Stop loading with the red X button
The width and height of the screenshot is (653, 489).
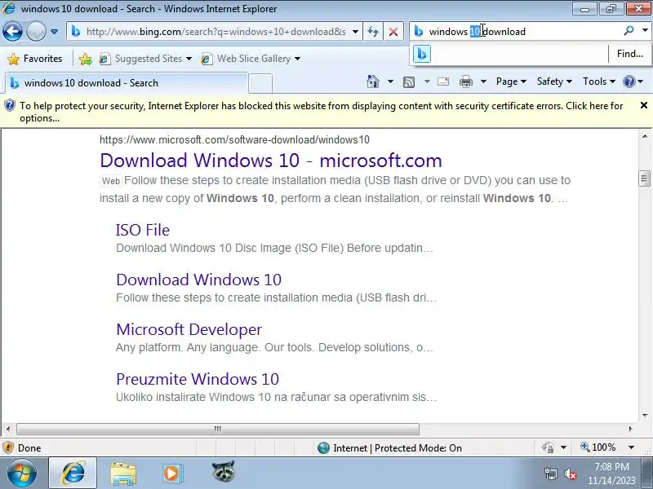click(x=393, y=32)
